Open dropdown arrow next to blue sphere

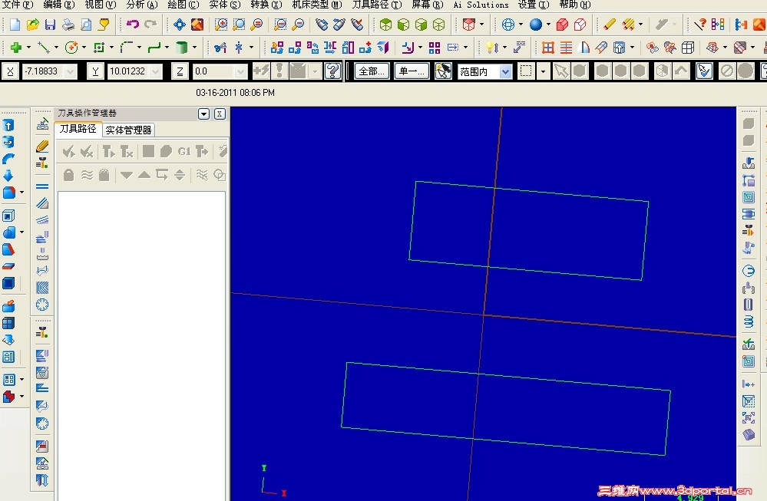(548, 24)
